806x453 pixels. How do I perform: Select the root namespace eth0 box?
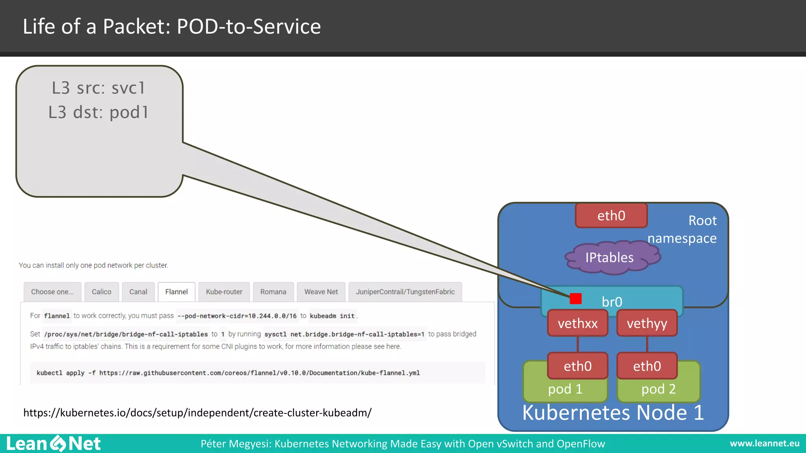click(611, 215)
